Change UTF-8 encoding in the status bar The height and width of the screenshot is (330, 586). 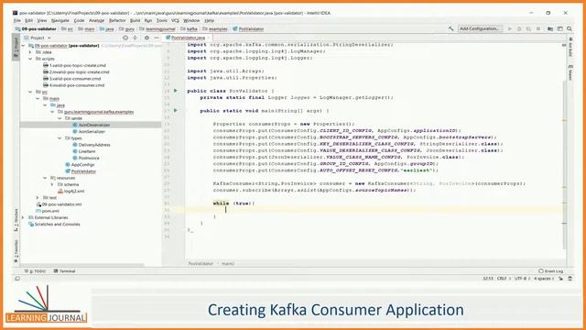tap(522, 279)
